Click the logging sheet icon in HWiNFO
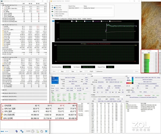The width and height of the screenshot is (161, 134). pyautogui.click(x=37, y=131)
